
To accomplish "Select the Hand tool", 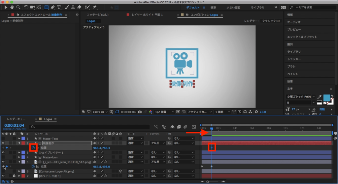I will 12,7.
